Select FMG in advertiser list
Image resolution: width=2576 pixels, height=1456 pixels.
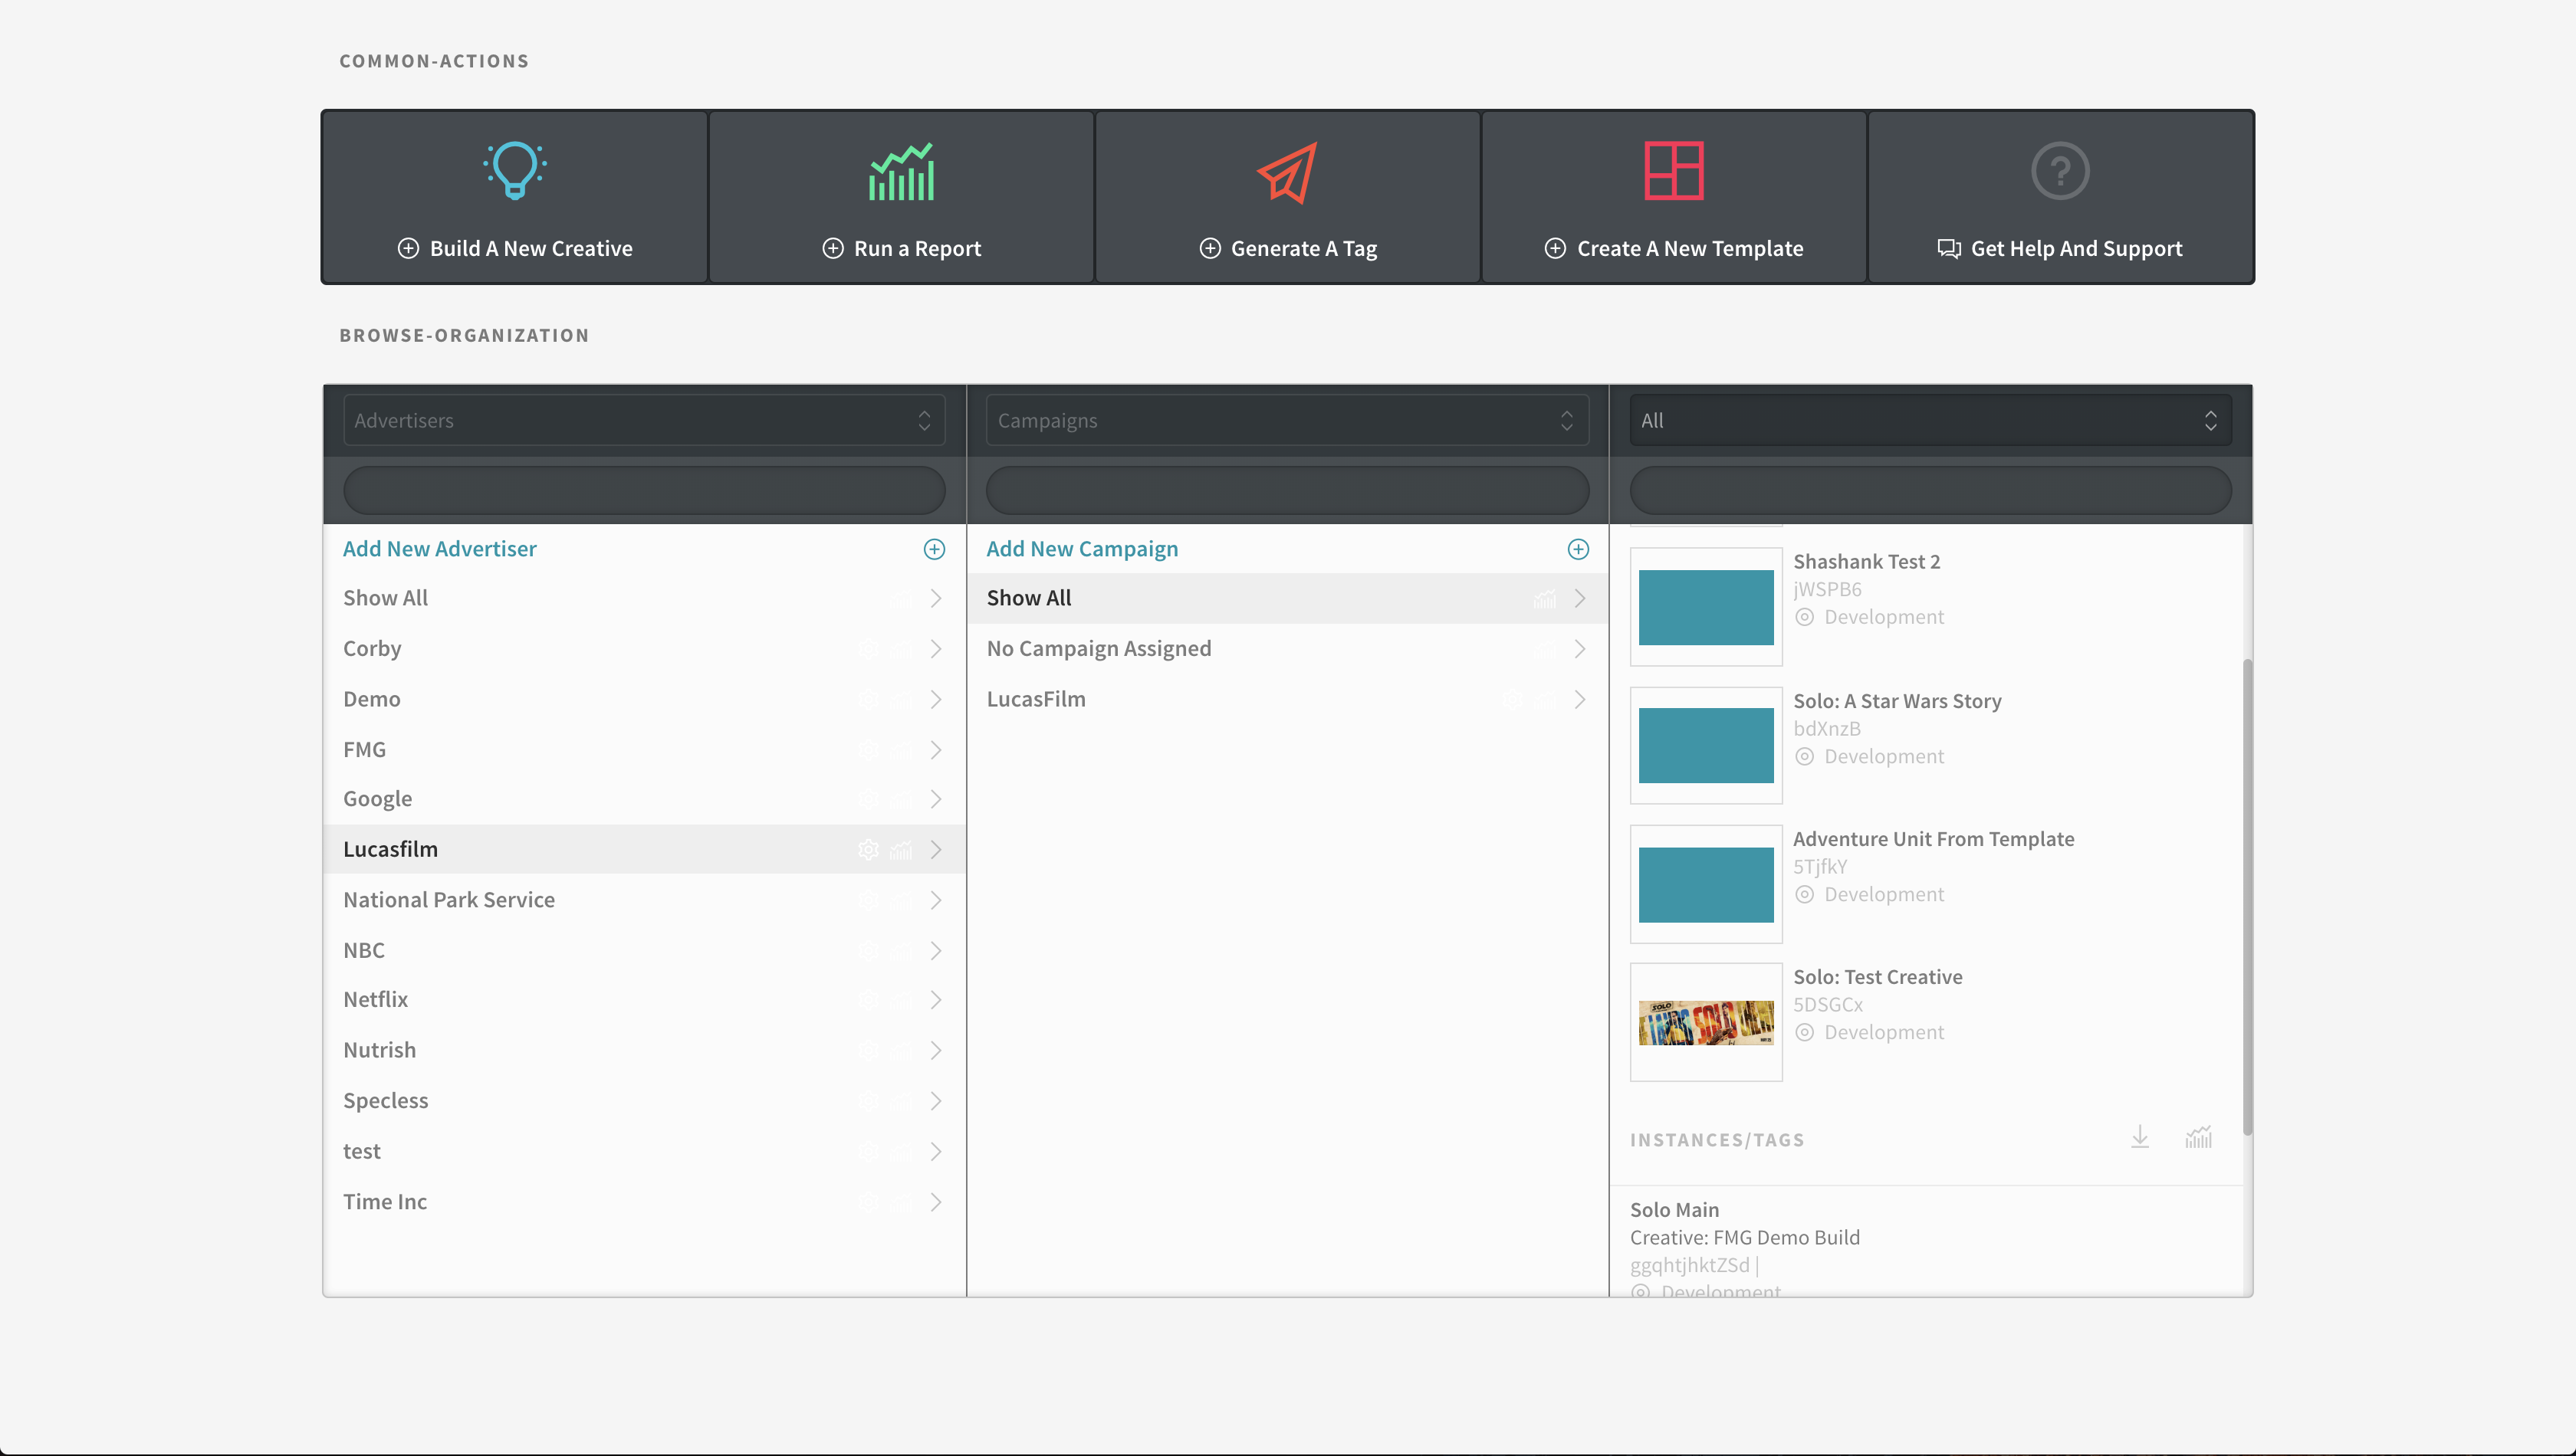coord(644,750)
